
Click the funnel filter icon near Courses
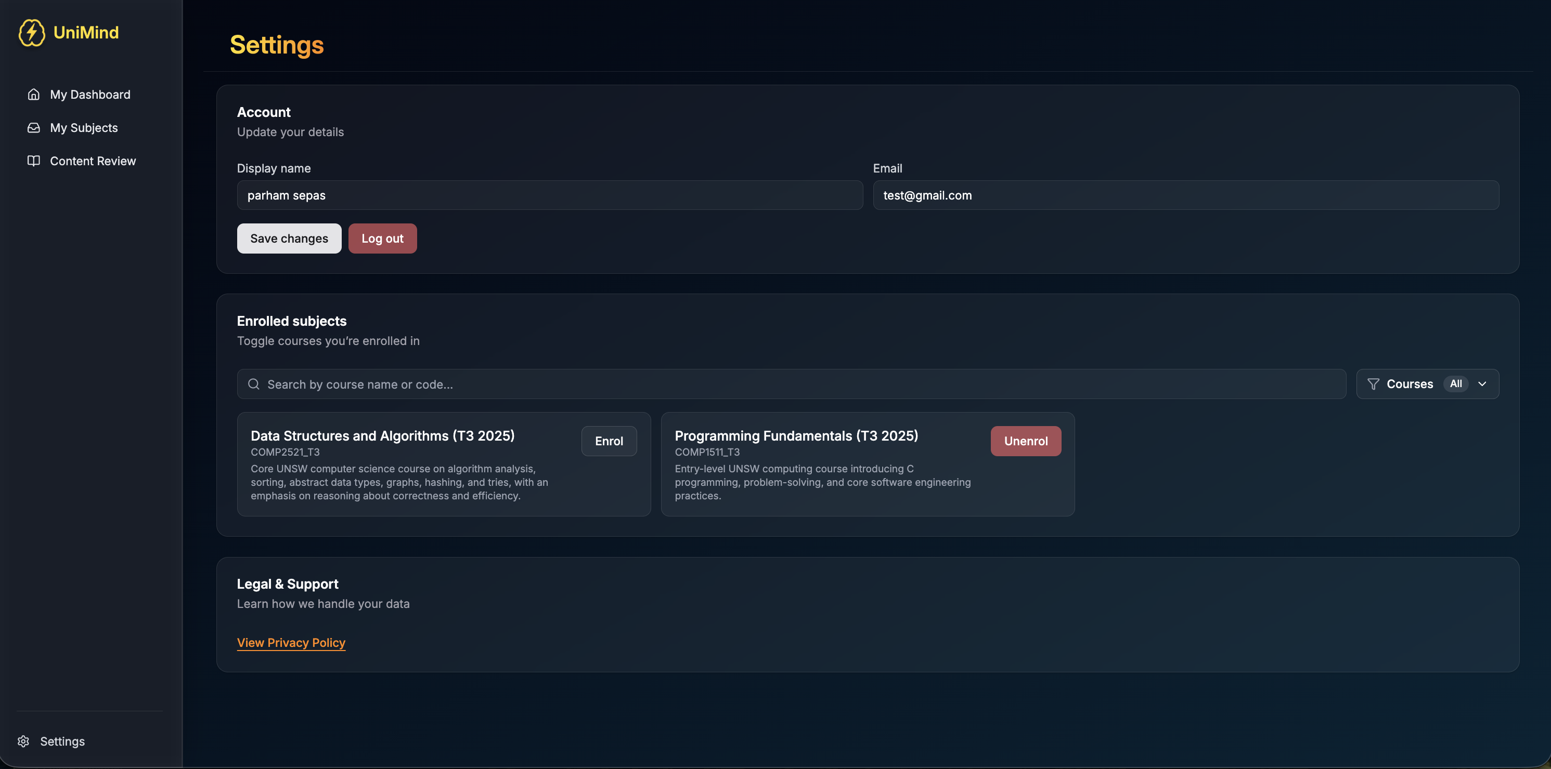tap(1373, 384)
